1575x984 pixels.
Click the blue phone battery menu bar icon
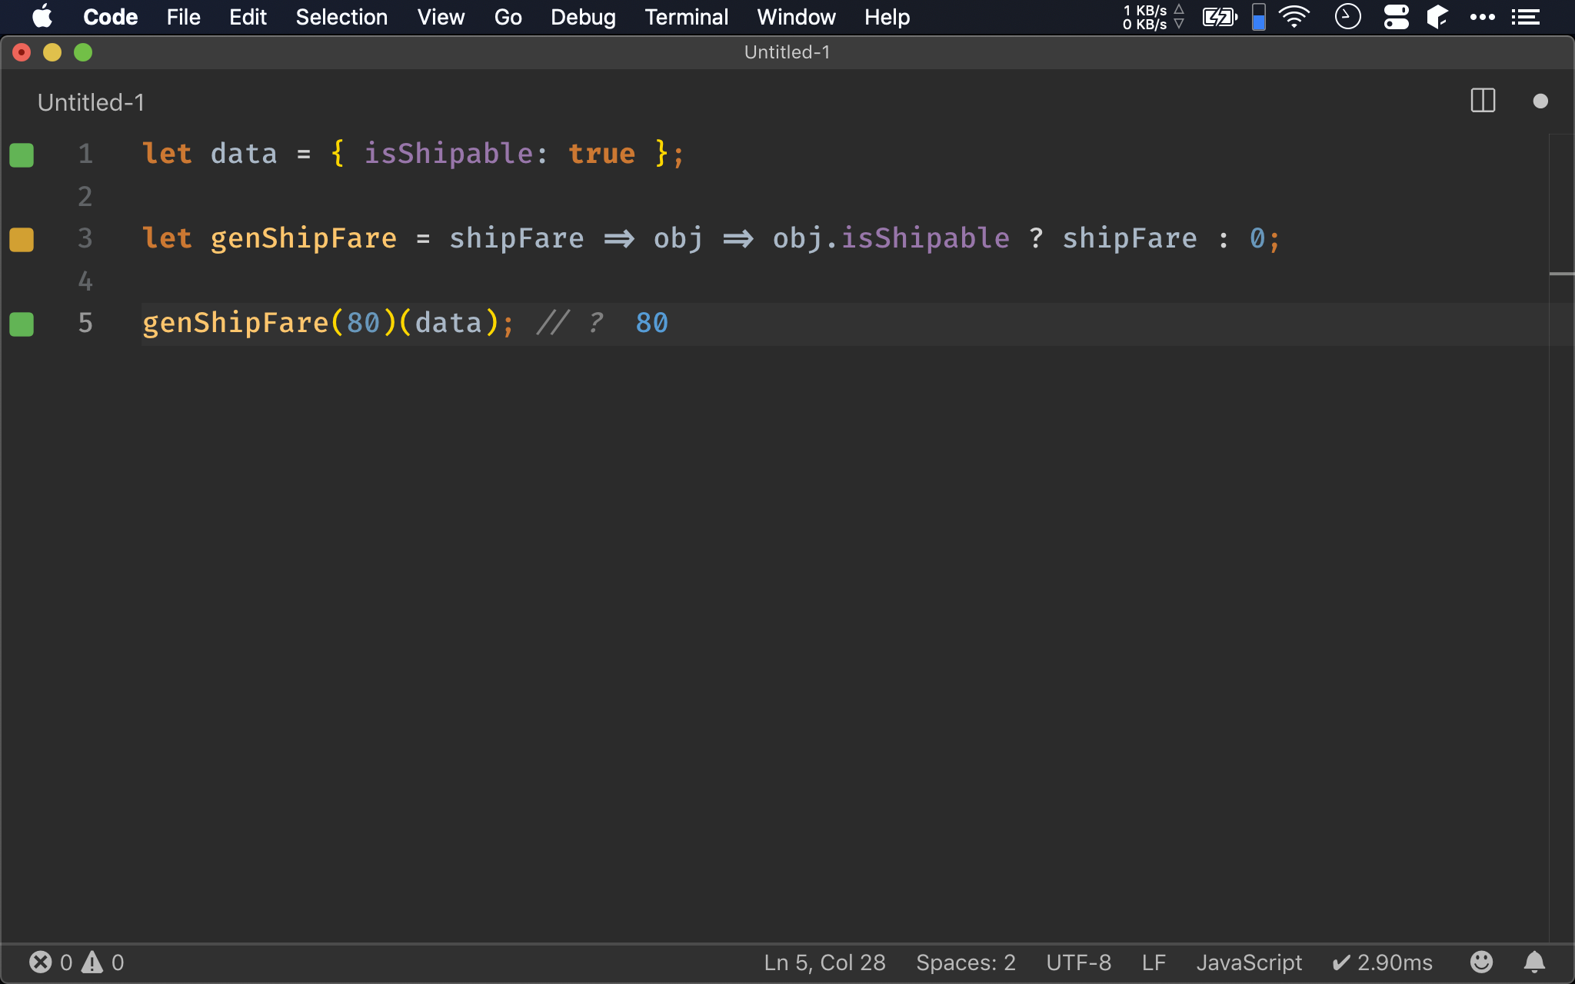click(1259, 16)
